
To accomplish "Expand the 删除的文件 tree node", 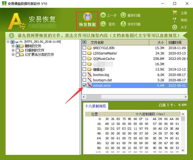I will tap(13, 46).
